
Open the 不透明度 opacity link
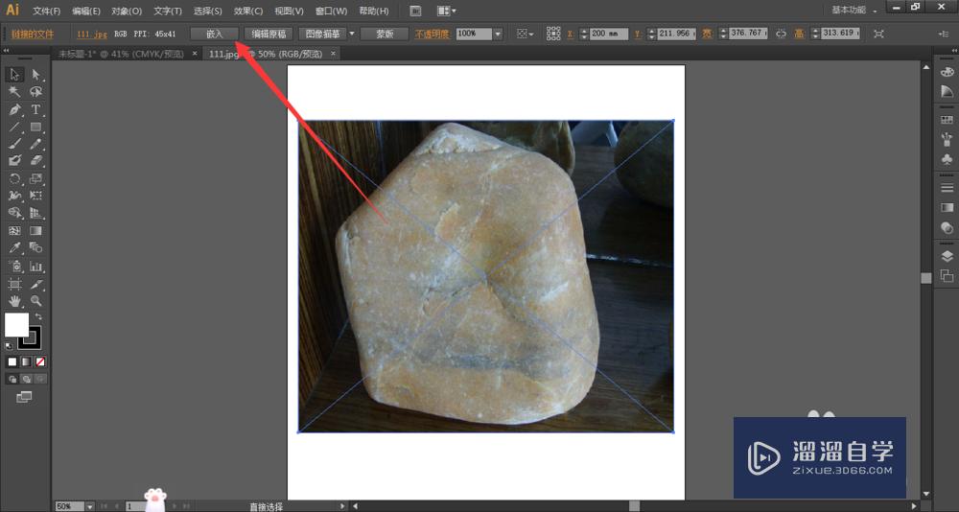(x=432, y=35)
